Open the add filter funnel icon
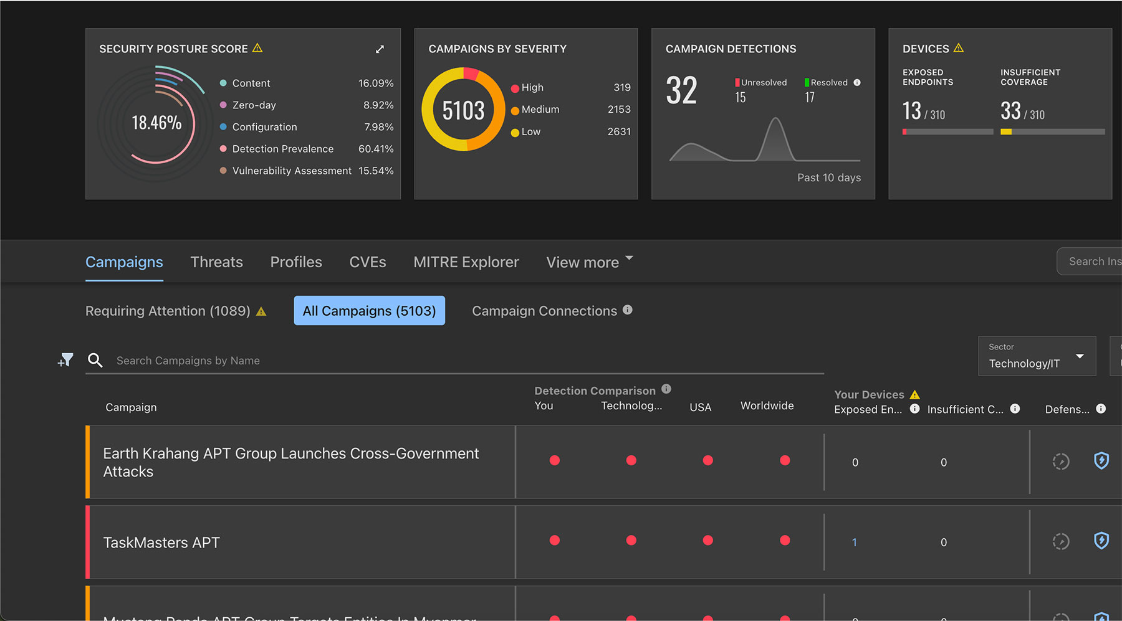Viewport: 1122px width, 621px height. coord(65,360)
